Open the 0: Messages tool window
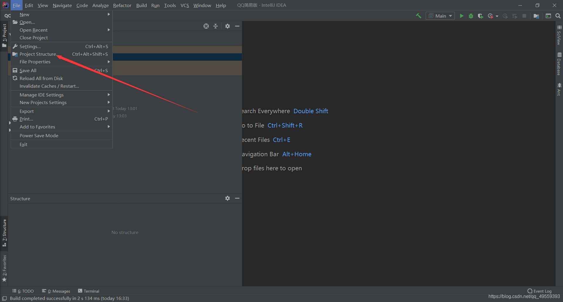 (x=56, y=291)
